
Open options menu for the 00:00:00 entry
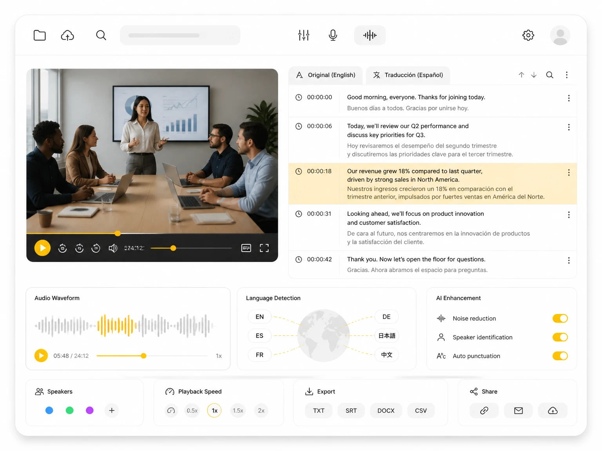point(569,98)
